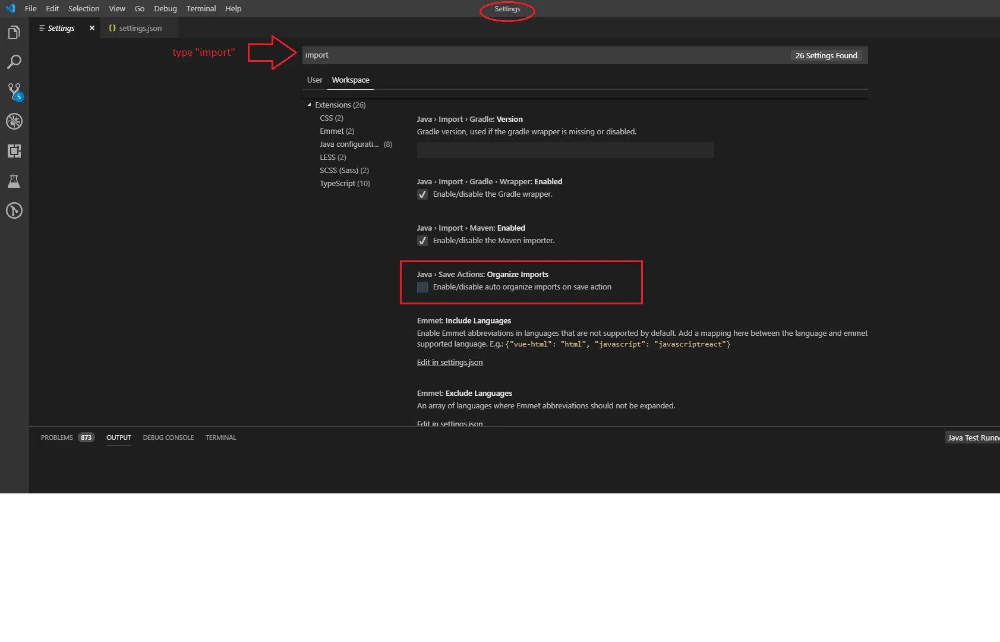Select the Workspace settings tab
Viewport: 1000px width, 642px height.
(351, 80)
